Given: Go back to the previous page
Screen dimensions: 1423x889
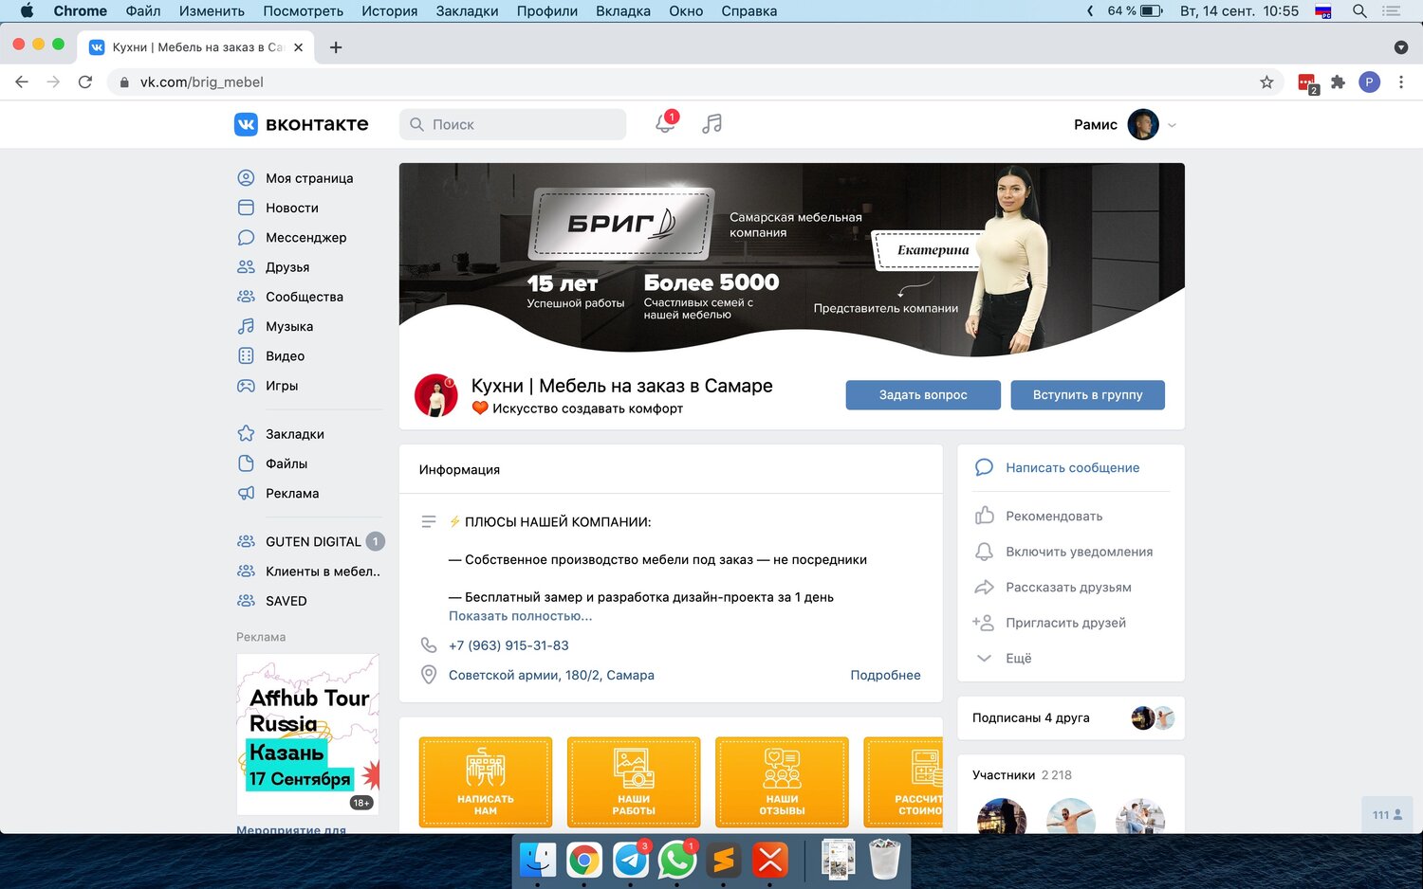Looking at the screenshot, I should click(x=22, y=82).
